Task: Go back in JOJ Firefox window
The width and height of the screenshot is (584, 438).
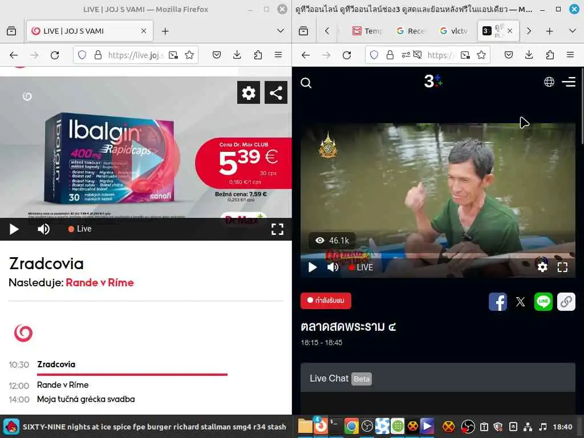Action: pyautogui.click(x=14, y=55)
